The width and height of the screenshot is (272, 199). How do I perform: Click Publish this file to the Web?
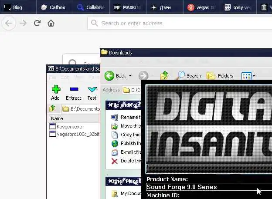[126, 143]
